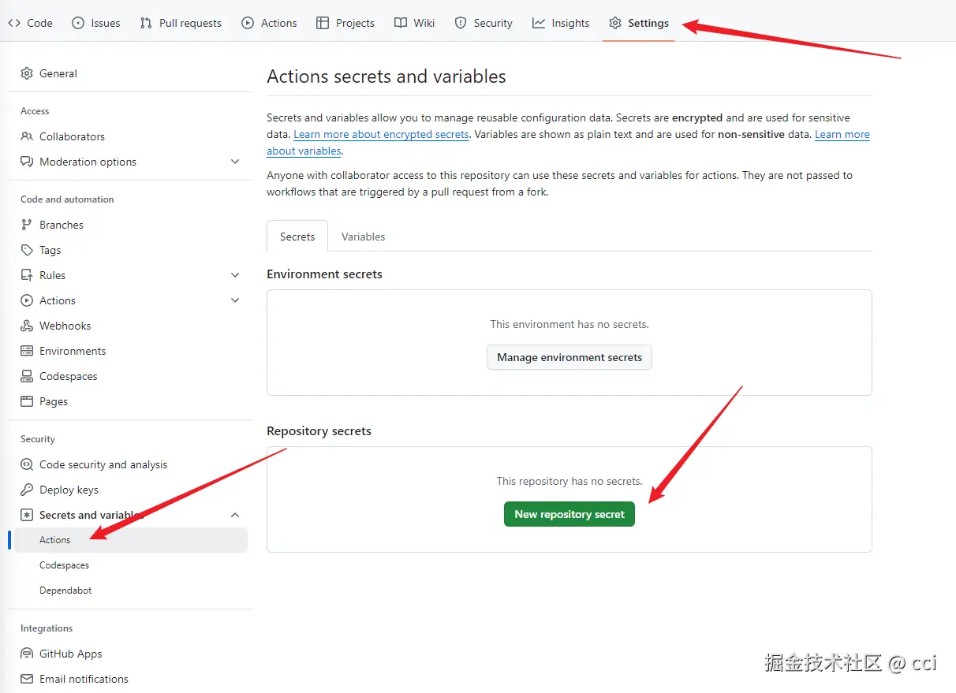Open the Wiki tab label
Viewport: 956px width, 693px height.
(424, 23)
